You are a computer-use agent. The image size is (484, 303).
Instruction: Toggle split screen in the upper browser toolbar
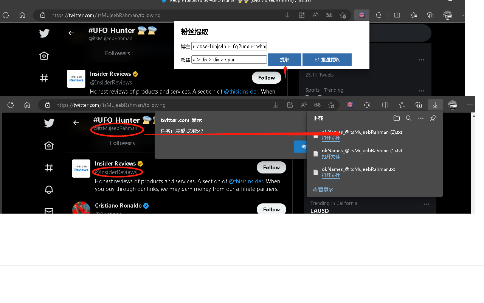[397, 15]
